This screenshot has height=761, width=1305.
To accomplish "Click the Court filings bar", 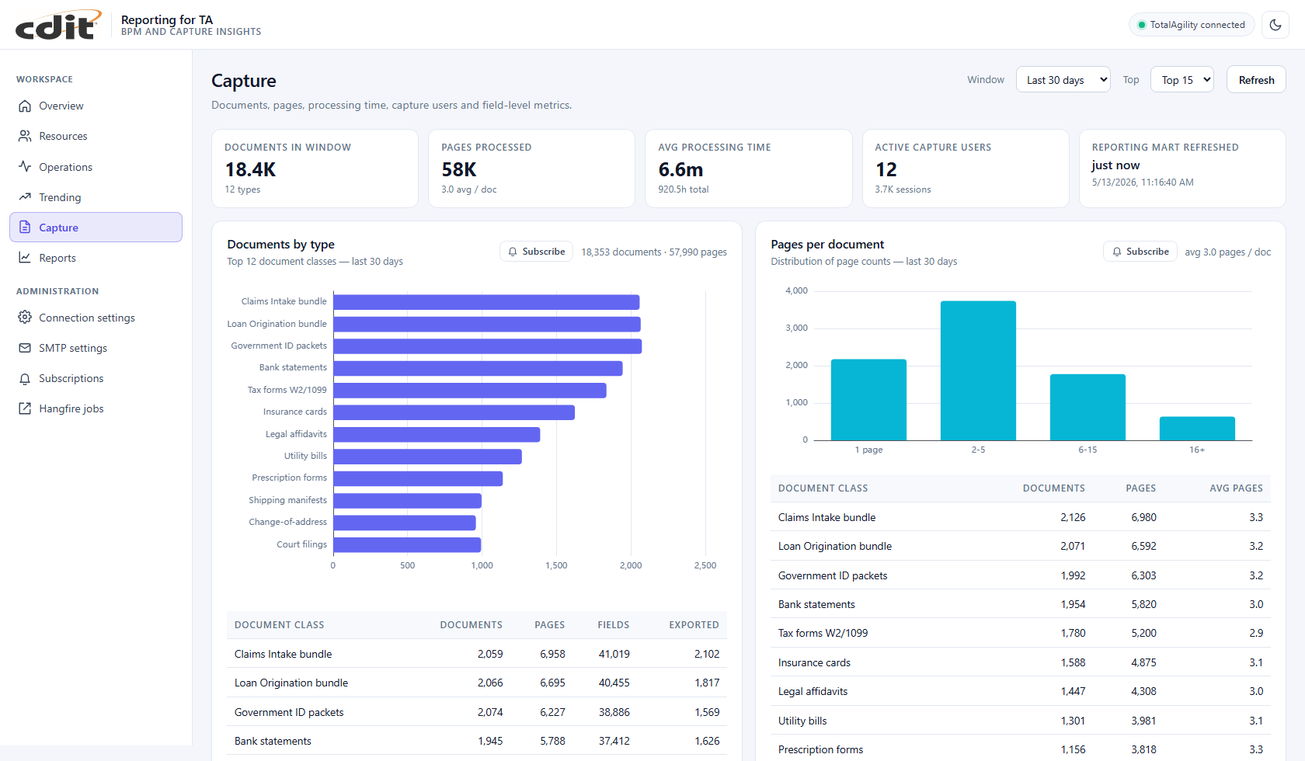I will (x=407, y=545).
